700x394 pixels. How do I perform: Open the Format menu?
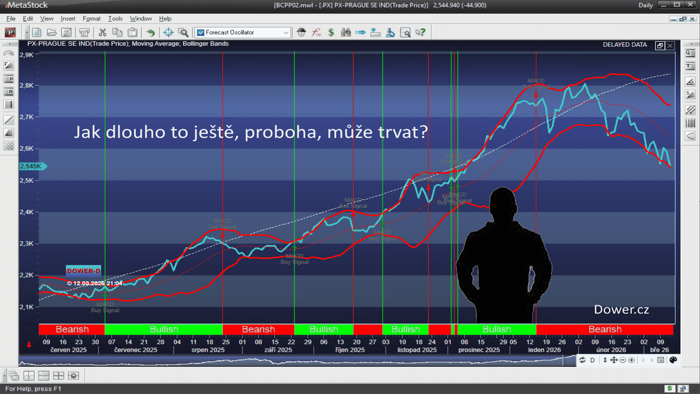pos(91,19)
